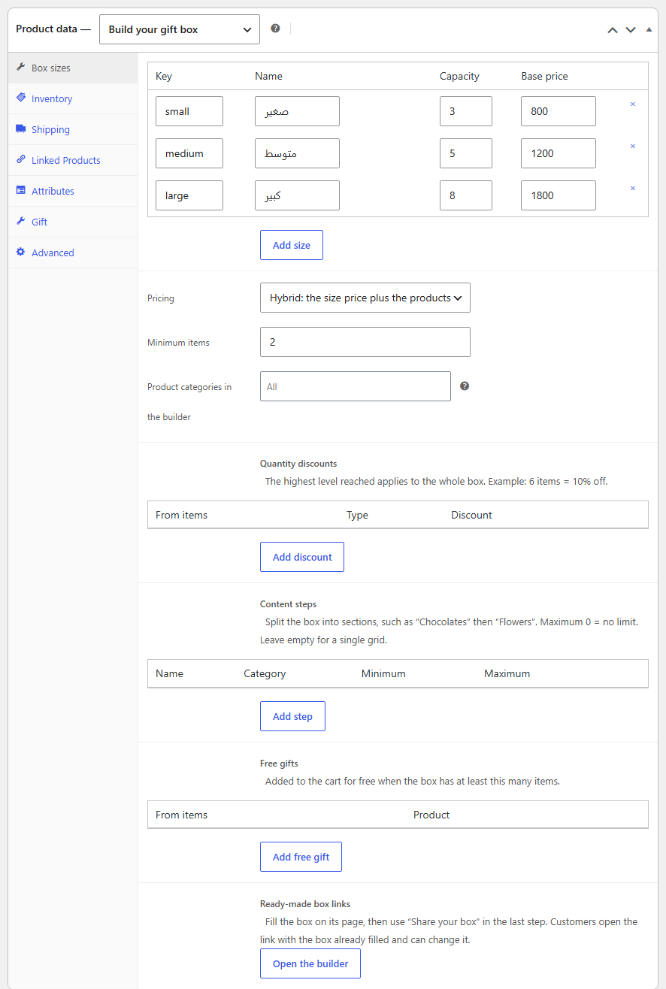666x989 pixels.
Task: Edit the capacity field showing 8
Action: tap(466, 195)
